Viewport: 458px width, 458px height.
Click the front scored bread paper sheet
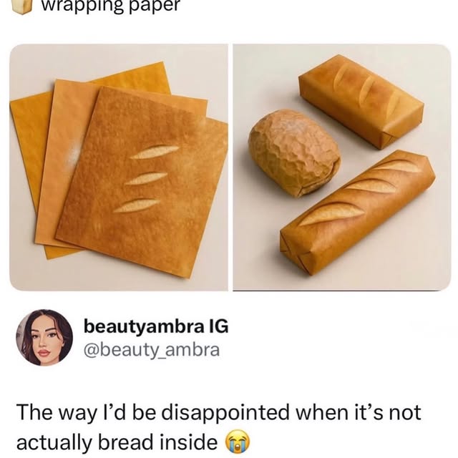point(142,181)
